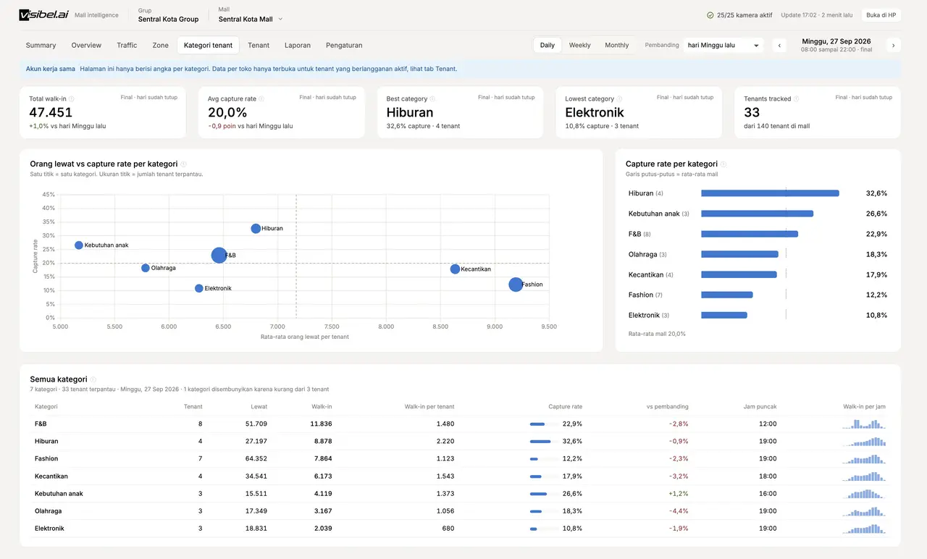Open info icon next to Avg capture rate
This screenshot has height=559, width=927.
tap(261, 99)
